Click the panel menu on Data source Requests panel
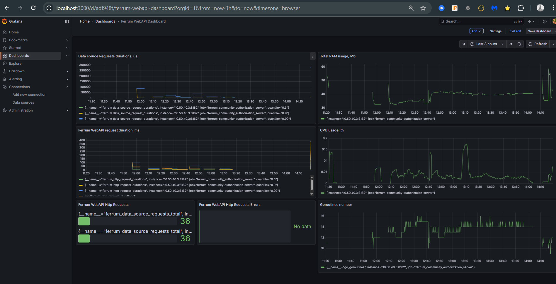The image size is (556, 284). click(x=312, y=56)
